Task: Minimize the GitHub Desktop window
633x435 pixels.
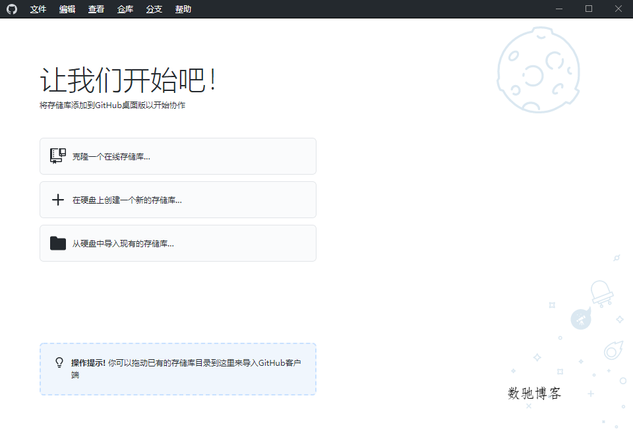Action: pos(559,9)
